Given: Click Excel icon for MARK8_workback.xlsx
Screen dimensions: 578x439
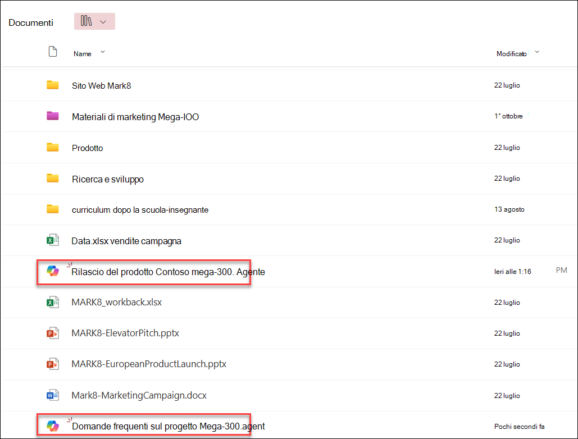Looking at the screenshot, I should (x=53, y=303).
